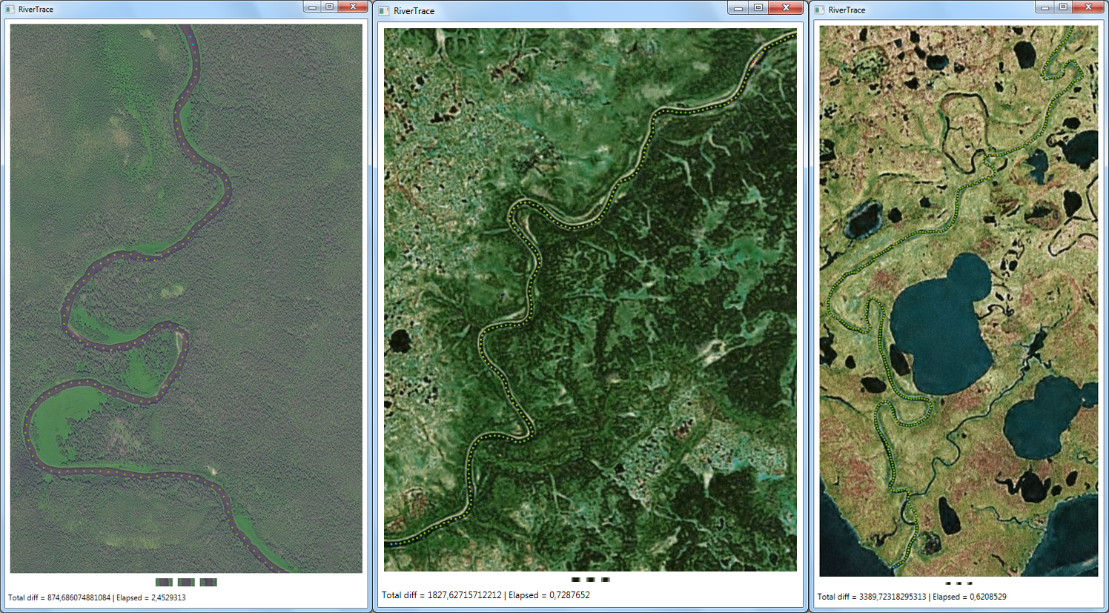Close the left RiverTrace window
1109x613 pixels.
point(354,7)
